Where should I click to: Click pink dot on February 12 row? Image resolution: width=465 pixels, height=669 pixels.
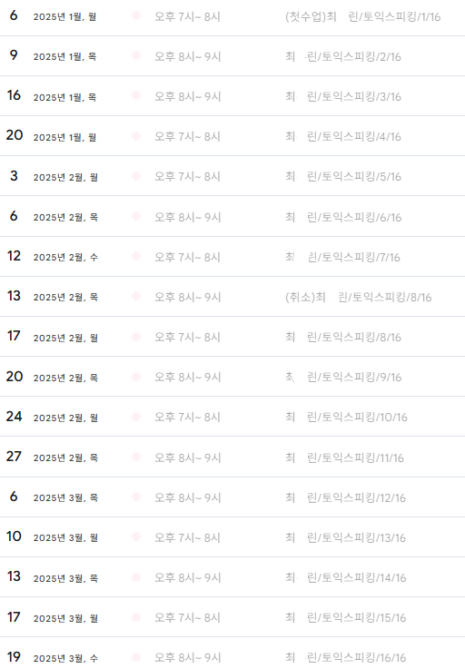pyautogui.click(x=136, y=256)
